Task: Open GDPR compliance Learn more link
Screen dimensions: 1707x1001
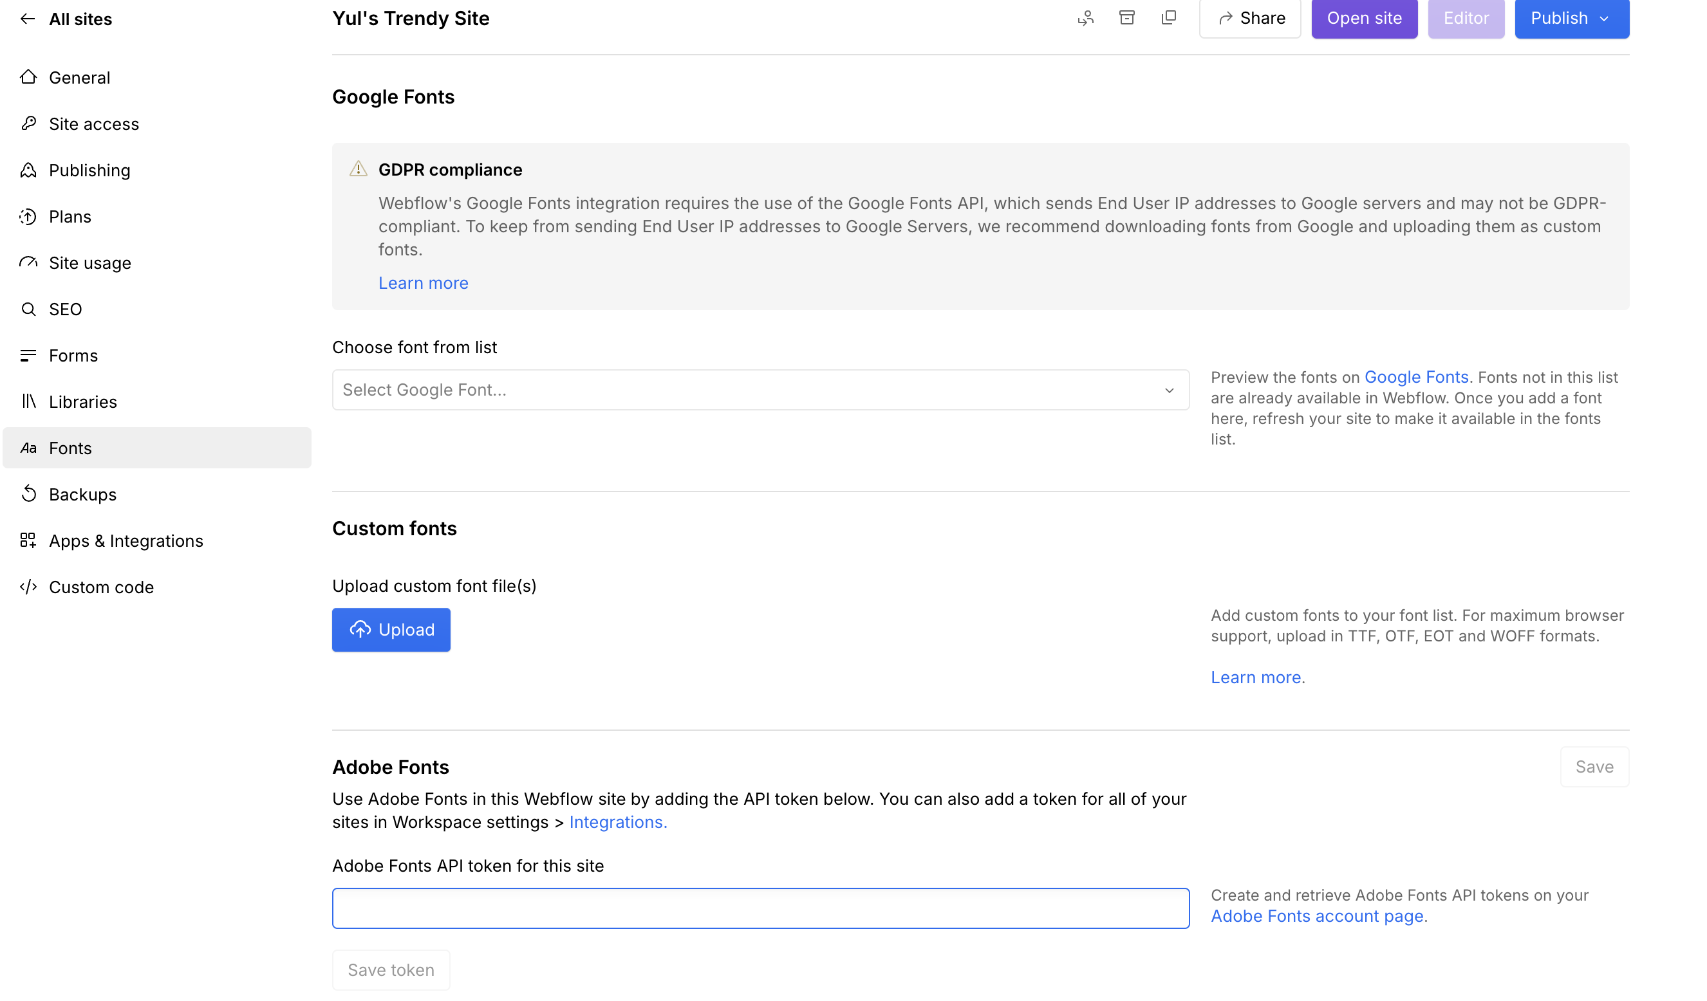Action: 424,283
